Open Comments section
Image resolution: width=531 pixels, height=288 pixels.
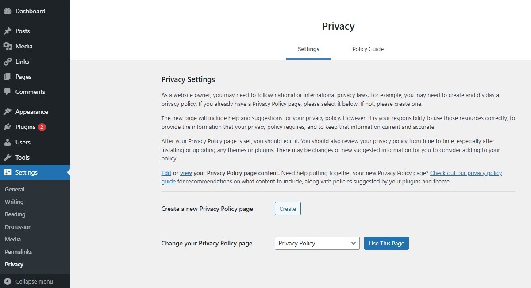pyautogui.click(x=35, y=92)
